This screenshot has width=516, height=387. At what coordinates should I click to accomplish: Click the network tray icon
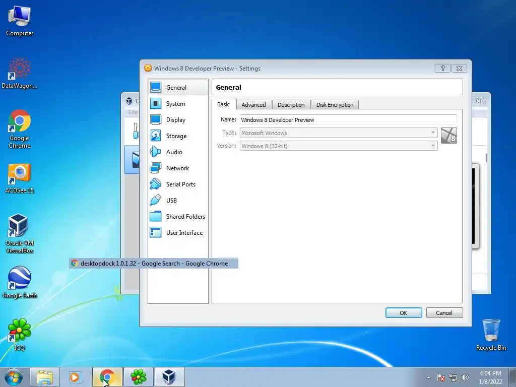[x=453, y=377]
